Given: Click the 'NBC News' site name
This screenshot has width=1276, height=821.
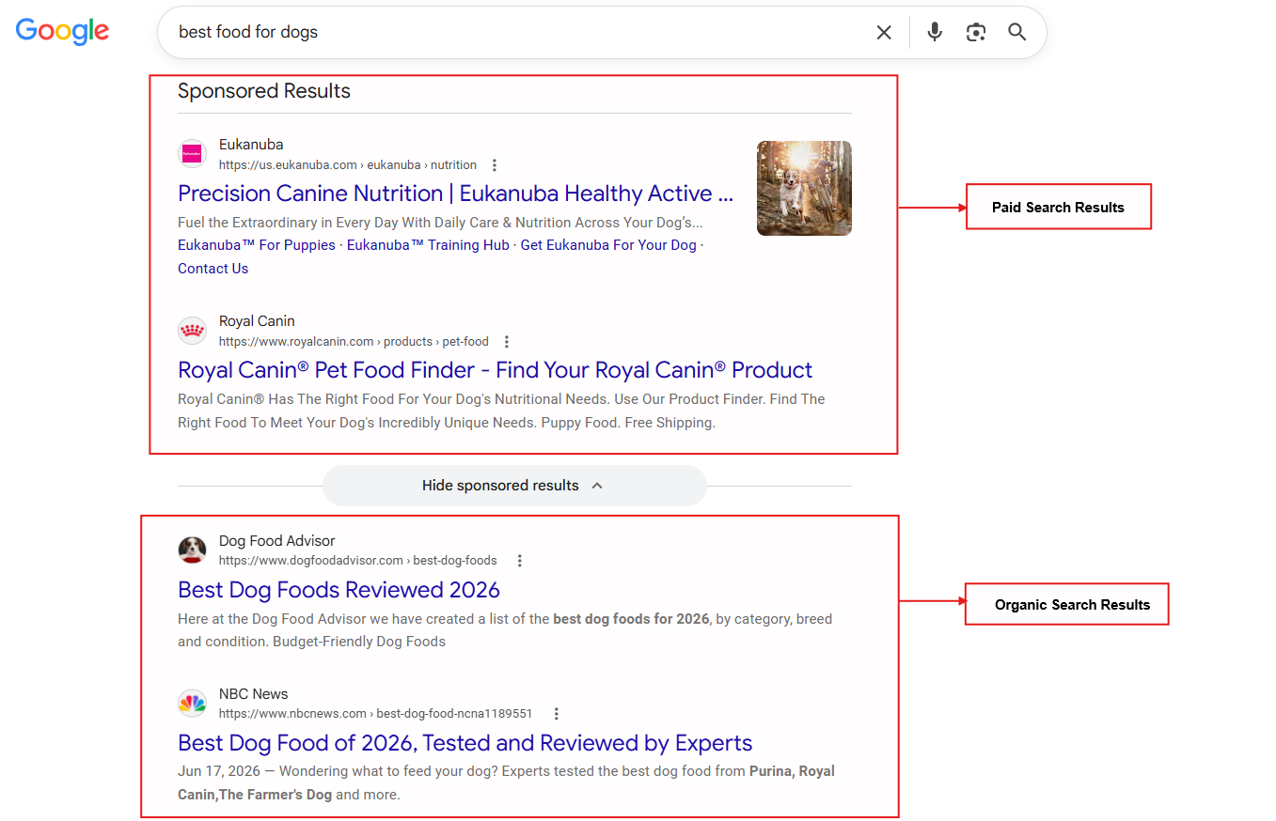Looking at the screenshot, I should pyautogui.click(x=254, y=694).
